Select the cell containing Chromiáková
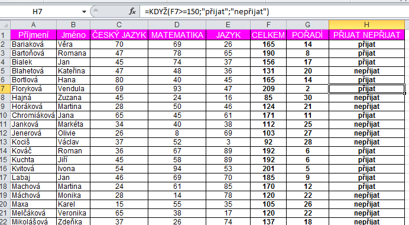The height and width of the screenshot is (225, 409). [33, 115]
